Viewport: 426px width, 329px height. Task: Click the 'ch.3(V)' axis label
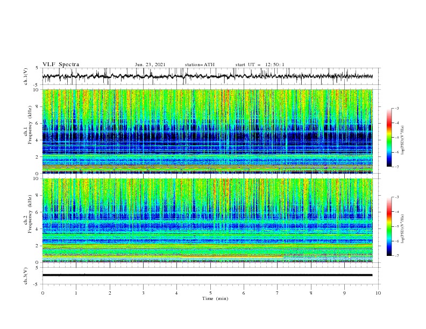pos(26,276)
